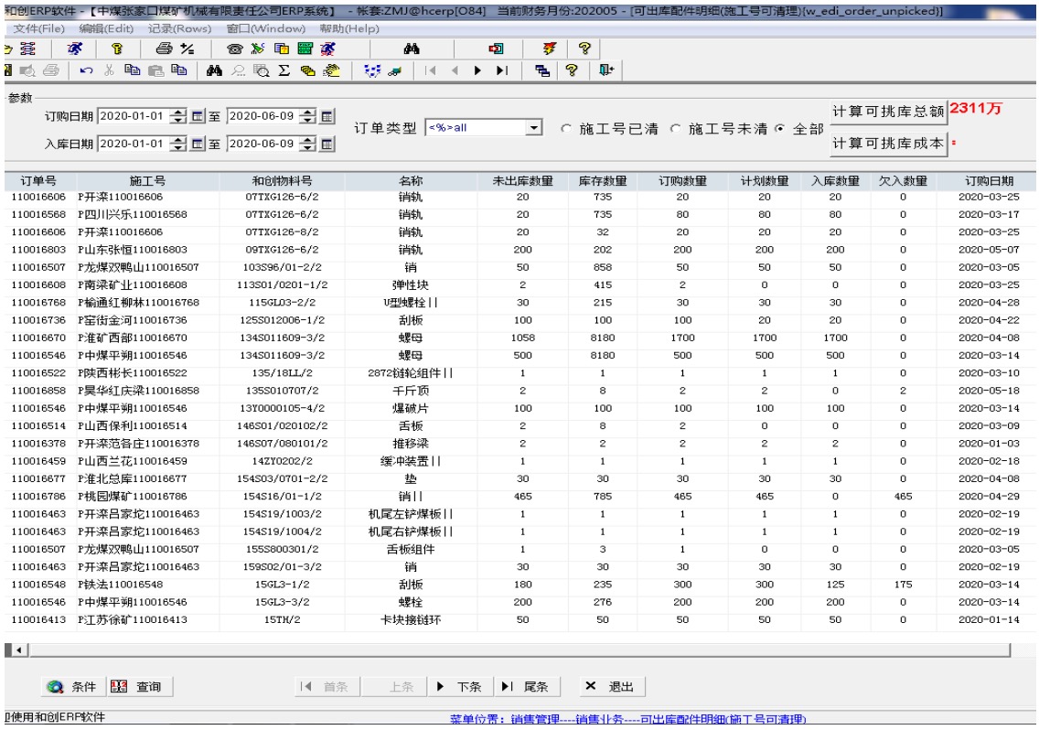Click the binoculars icon in top toolbar
The image size is (1039, 730).
(411, 48)
